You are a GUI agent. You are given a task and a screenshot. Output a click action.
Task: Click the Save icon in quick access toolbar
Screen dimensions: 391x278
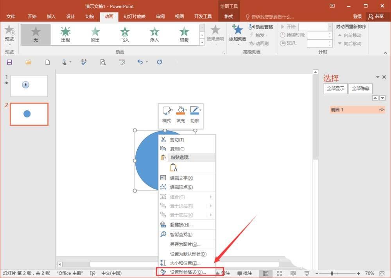click(x=9, y=62)
